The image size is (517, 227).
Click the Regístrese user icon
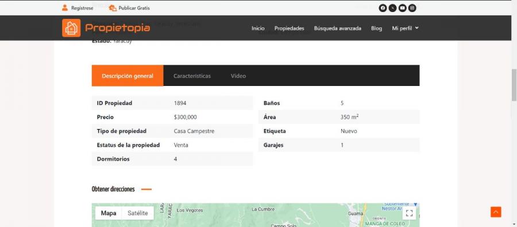pyautogui.click(x=64, y=8)
